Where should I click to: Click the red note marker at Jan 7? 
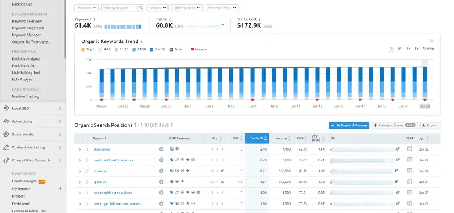253,100
